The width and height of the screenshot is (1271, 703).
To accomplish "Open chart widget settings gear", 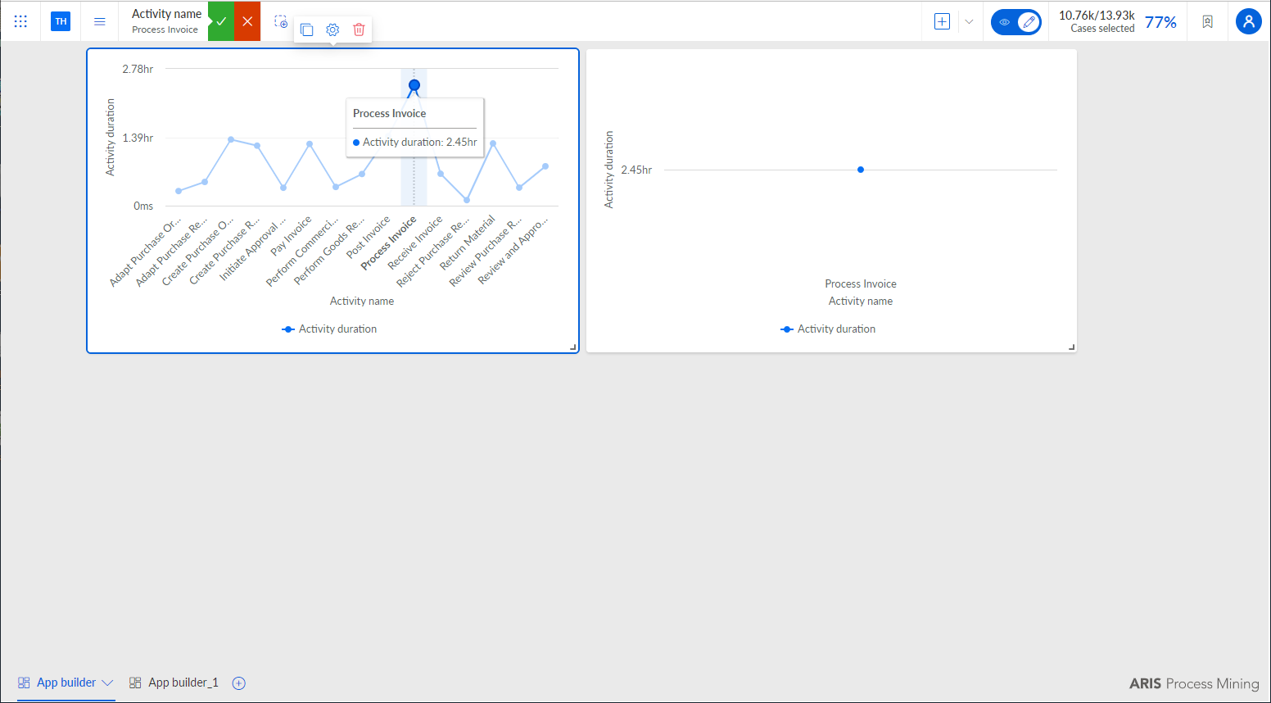I will pyautogui.click(x=332, y=29).
